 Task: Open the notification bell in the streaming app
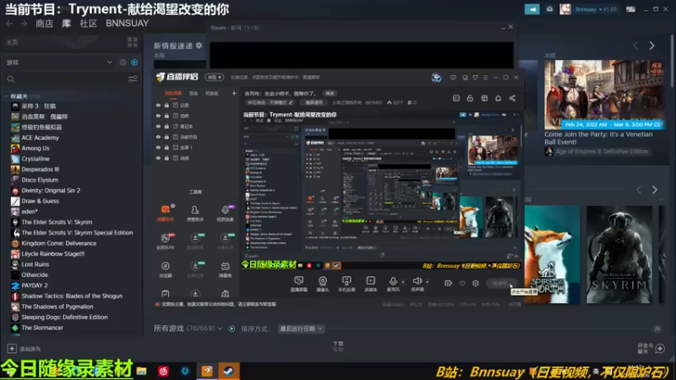498,98
